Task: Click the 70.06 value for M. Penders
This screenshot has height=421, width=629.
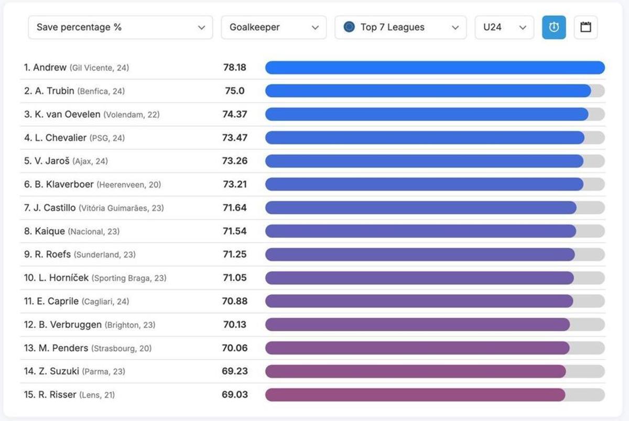Action: (x=235, y=348)
